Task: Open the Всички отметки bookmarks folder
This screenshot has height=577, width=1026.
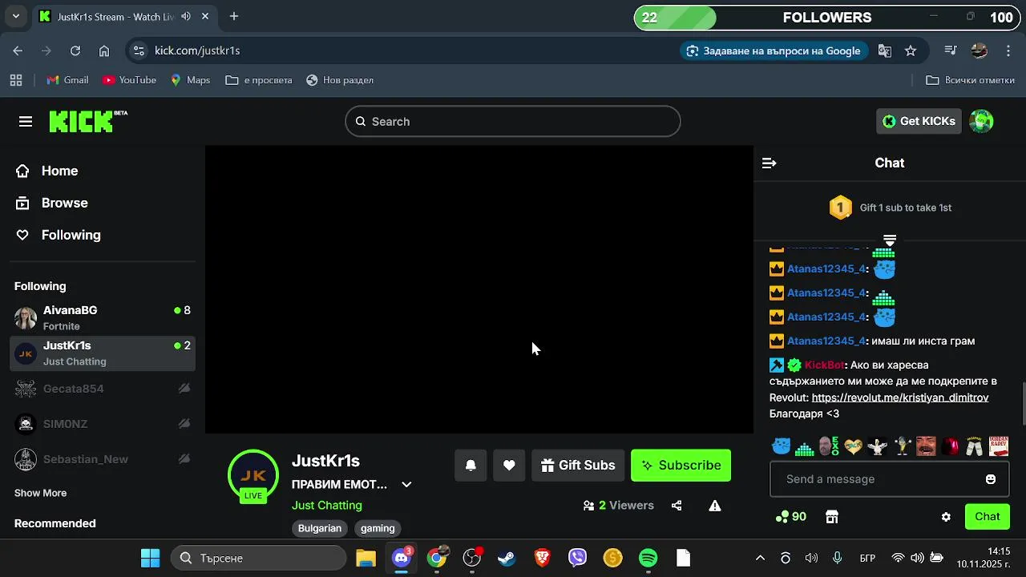Action: pos(971,80)
